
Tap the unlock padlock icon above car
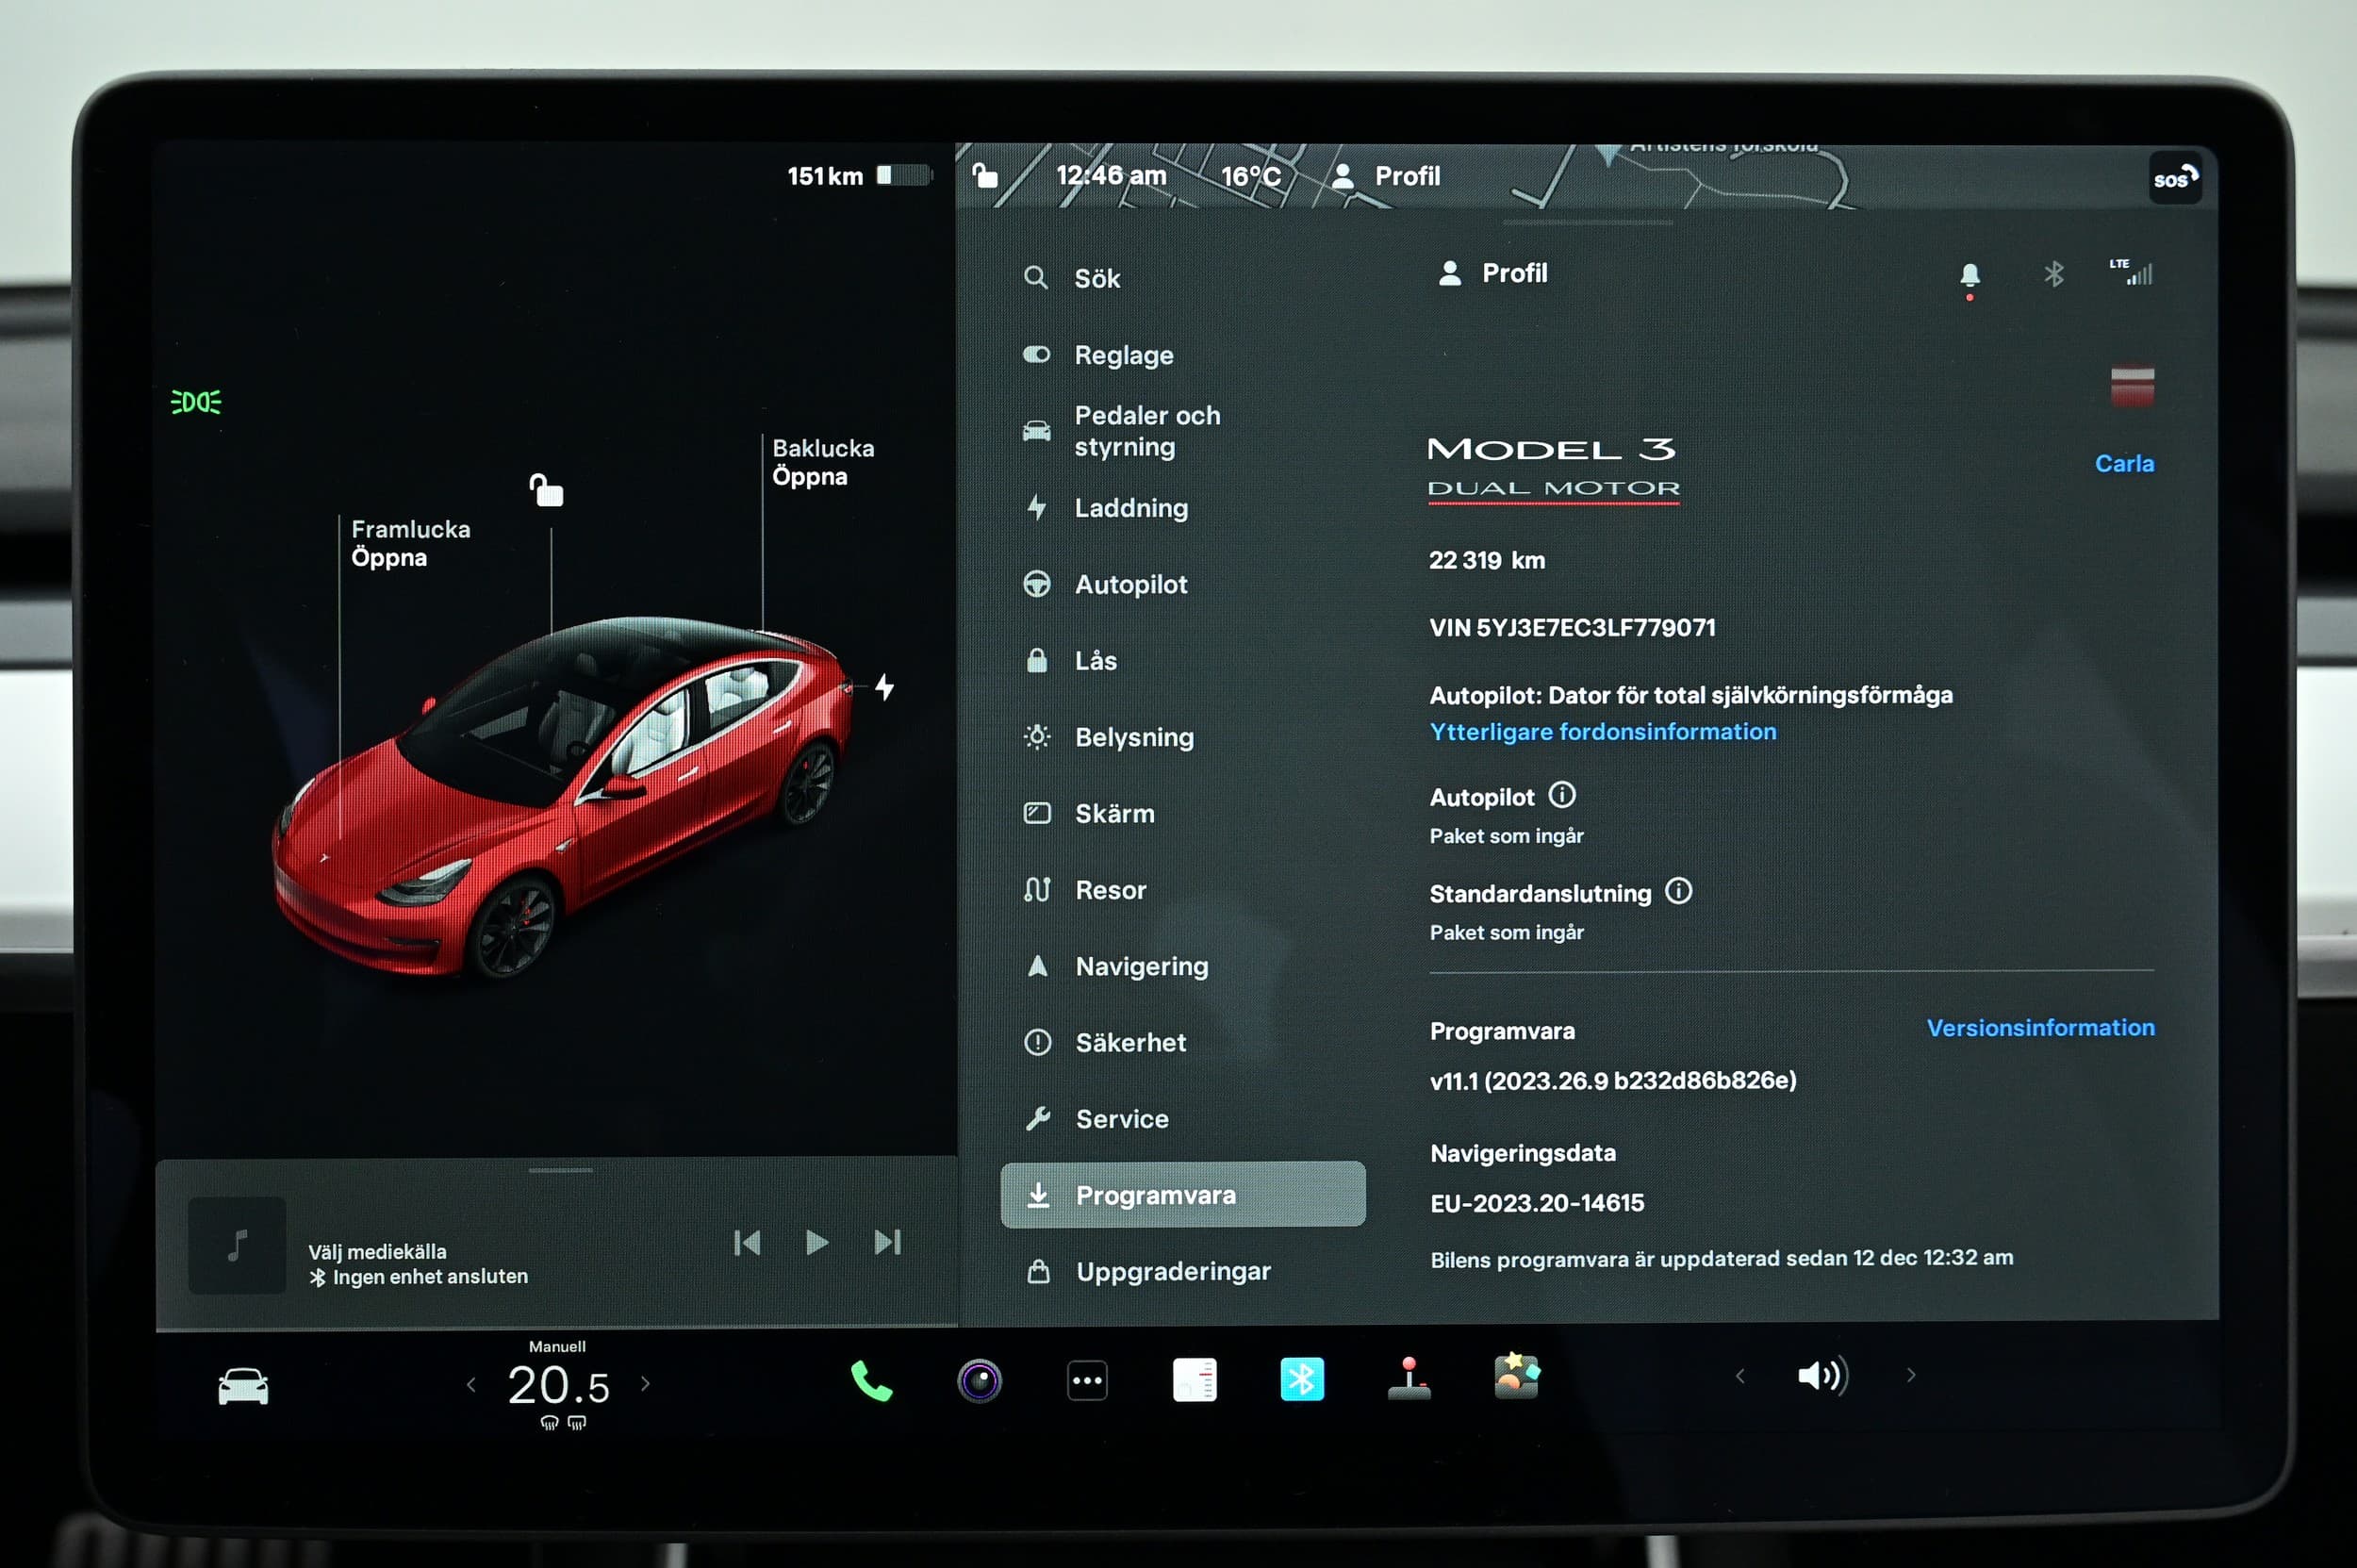(546, 490)
